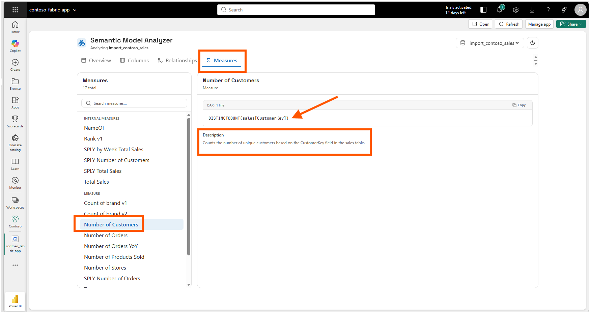Toggle dark mode moon button

pos(533,43)
